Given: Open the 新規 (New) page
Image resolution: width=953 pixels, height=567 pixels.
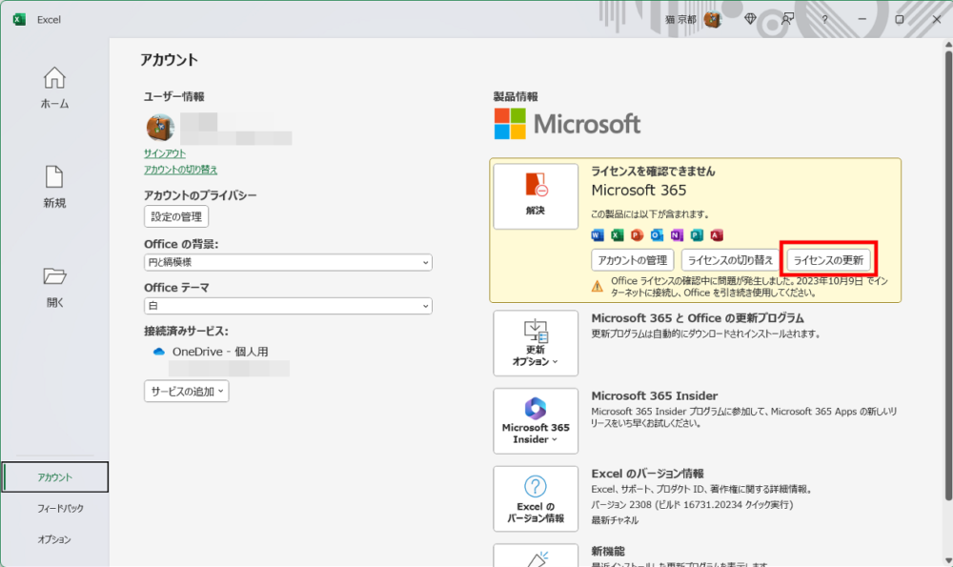Looking at the screenshot, I should click(x=54, y=187).
